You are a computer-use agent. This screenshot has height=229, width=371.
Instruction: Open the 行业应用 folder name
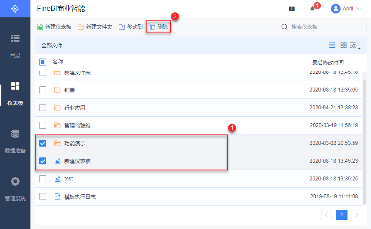coord(75,108)
